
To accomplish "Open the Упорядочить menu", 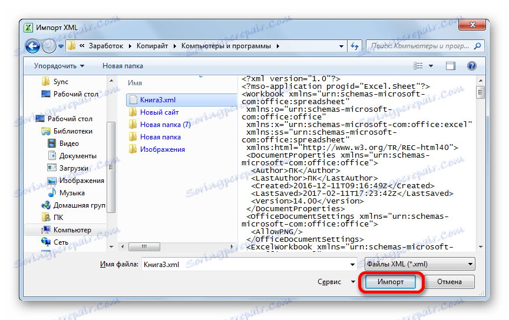I will tap(59, 66).
